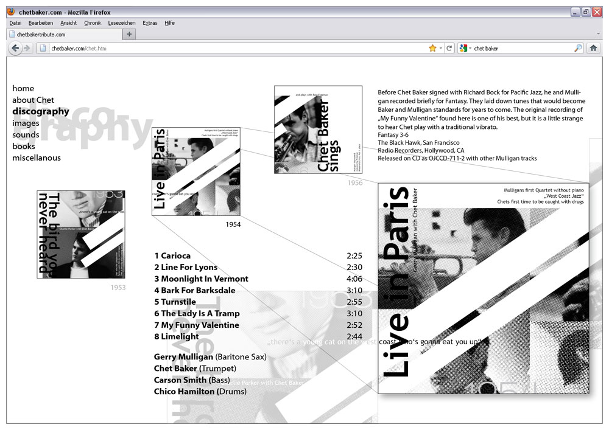Viewport: 609px width, 430px height.
Task: Open the books navigation link
Action: (24, 146)
